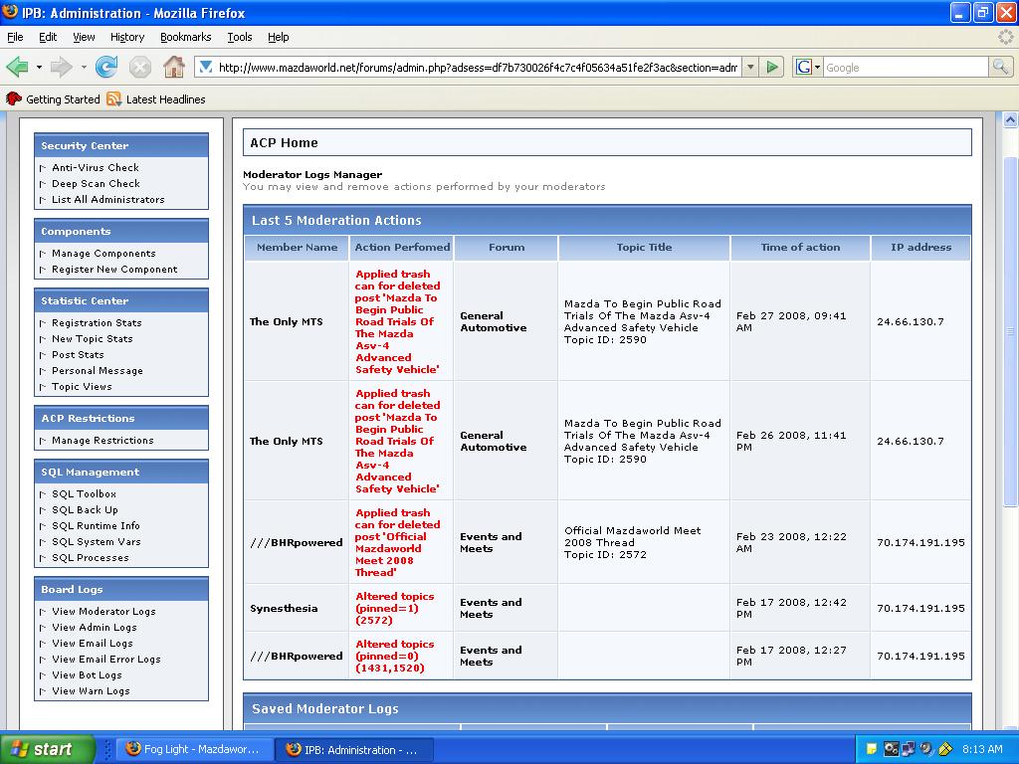Reload the page with the Refresh icon
This screenshot has height=764, width=1019.
pos(105,67)
